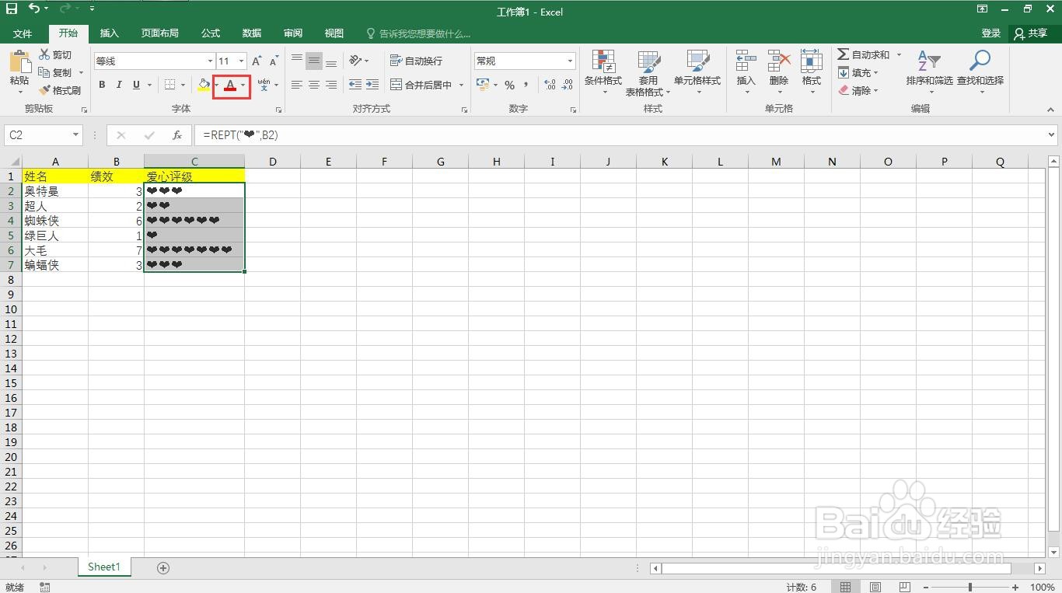Toggle underline formatting
Viewport: 1062px width, 593px height.
136,85
